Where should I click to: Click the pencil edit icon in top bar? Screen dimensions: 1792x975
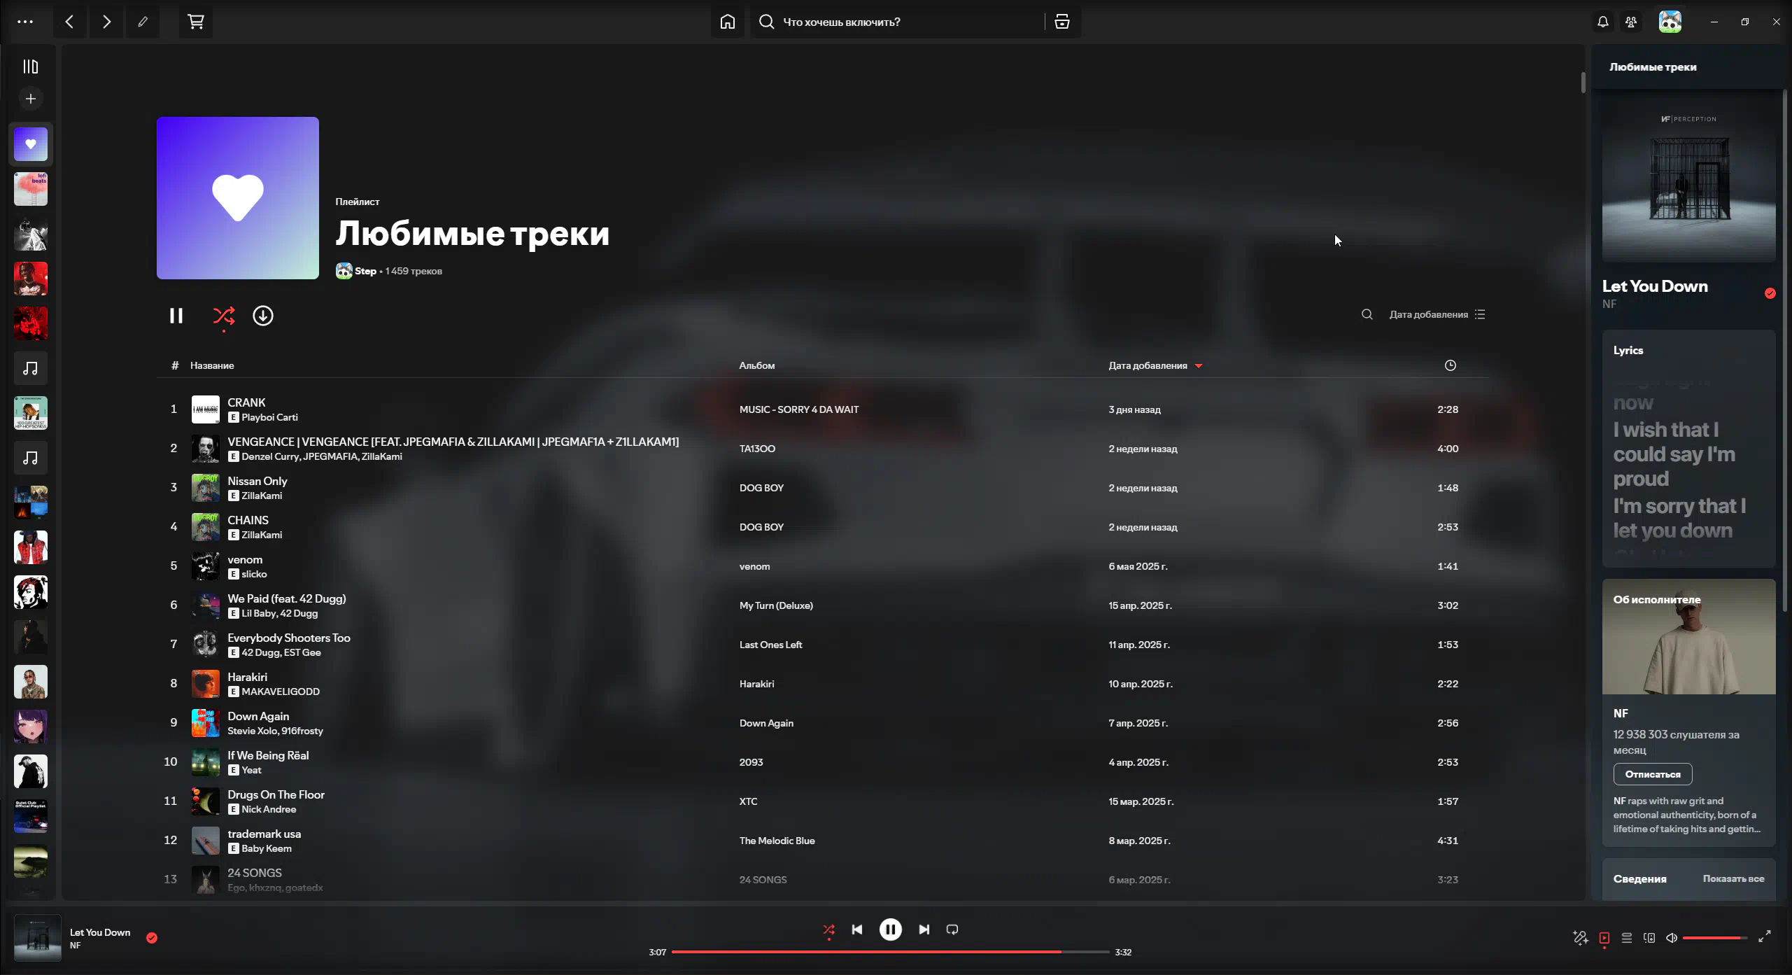coord(143,22)
